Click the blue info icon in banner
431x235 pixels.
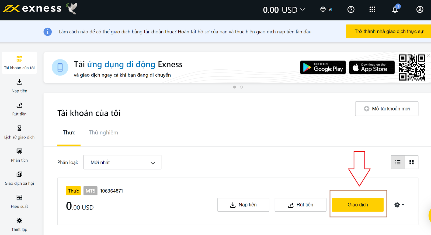coord(48,32)
